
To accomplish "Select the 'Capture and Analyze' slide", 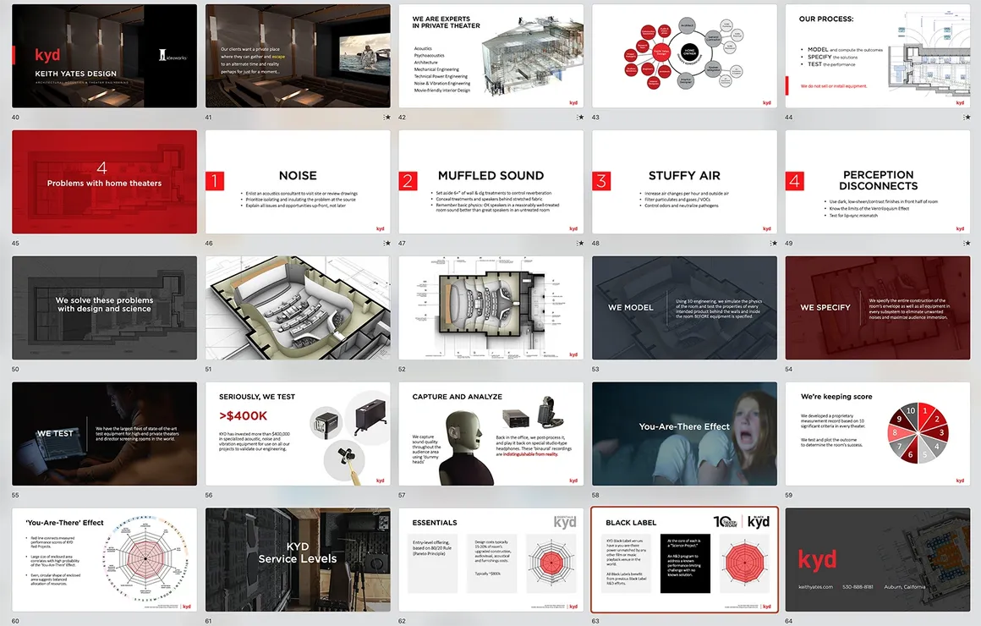I will (x=491, y=434).
